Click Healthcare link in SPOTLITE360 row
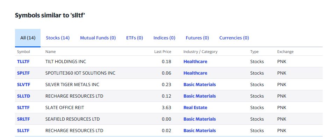The height and width of the screenshot is (137, 330). pyautogui.click(x=195, y=73)
